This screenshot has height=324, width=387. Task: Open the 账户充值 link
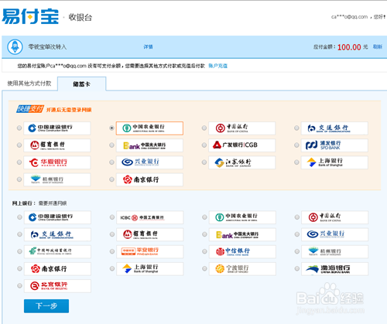(218, 66)
